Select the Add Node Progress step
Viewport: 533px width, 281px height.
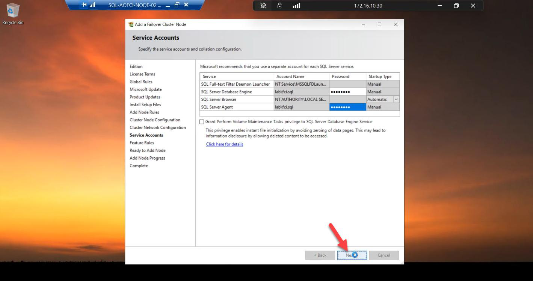coord(148,158)
